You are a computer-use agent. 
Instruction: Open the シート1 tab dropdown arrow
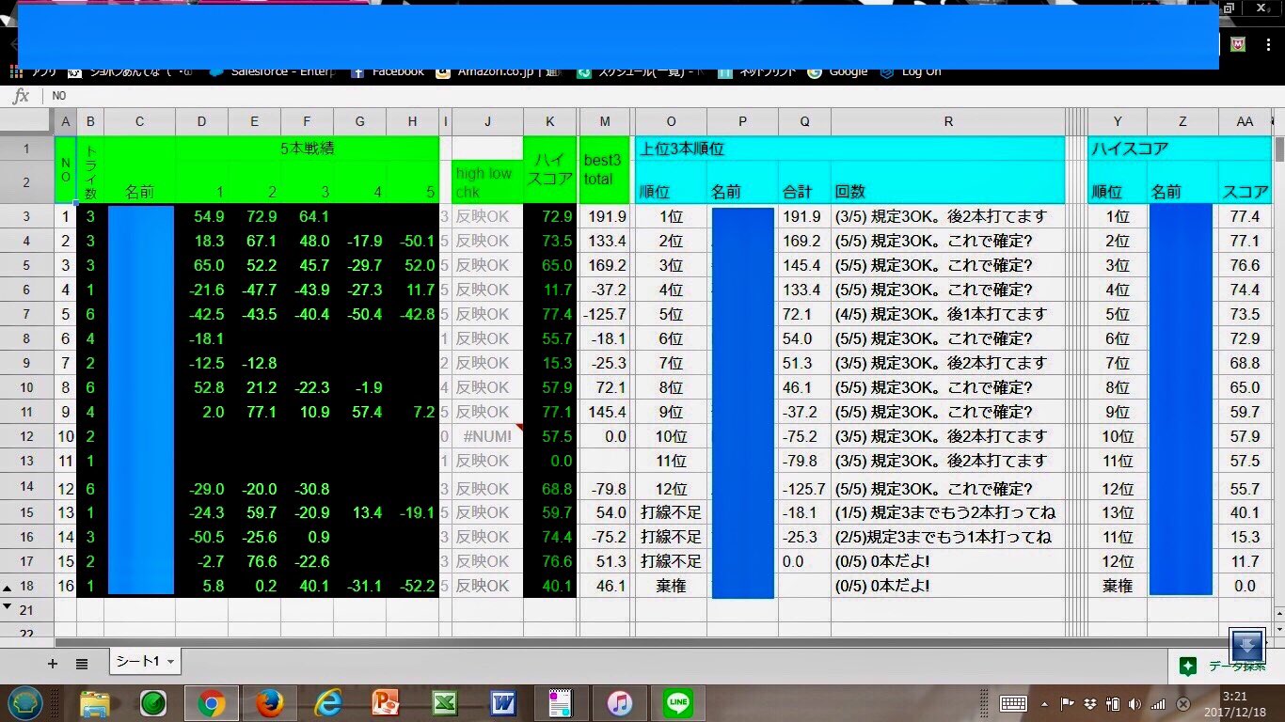170,663
